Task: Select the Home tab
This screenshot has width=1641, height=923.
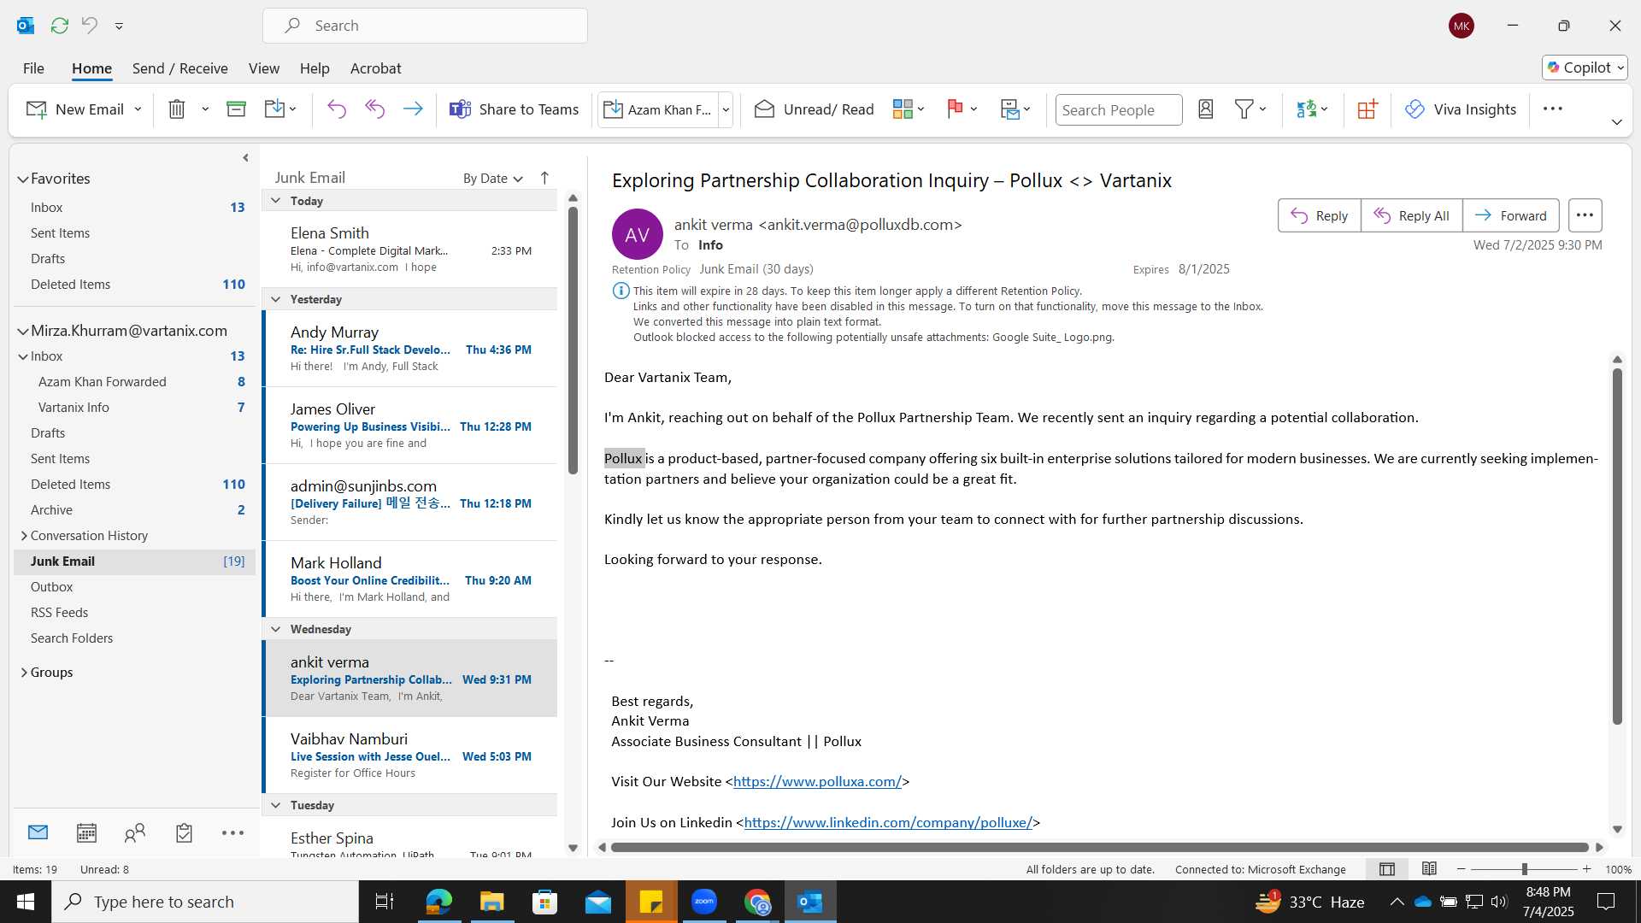Action: click(x=91, y=68)
